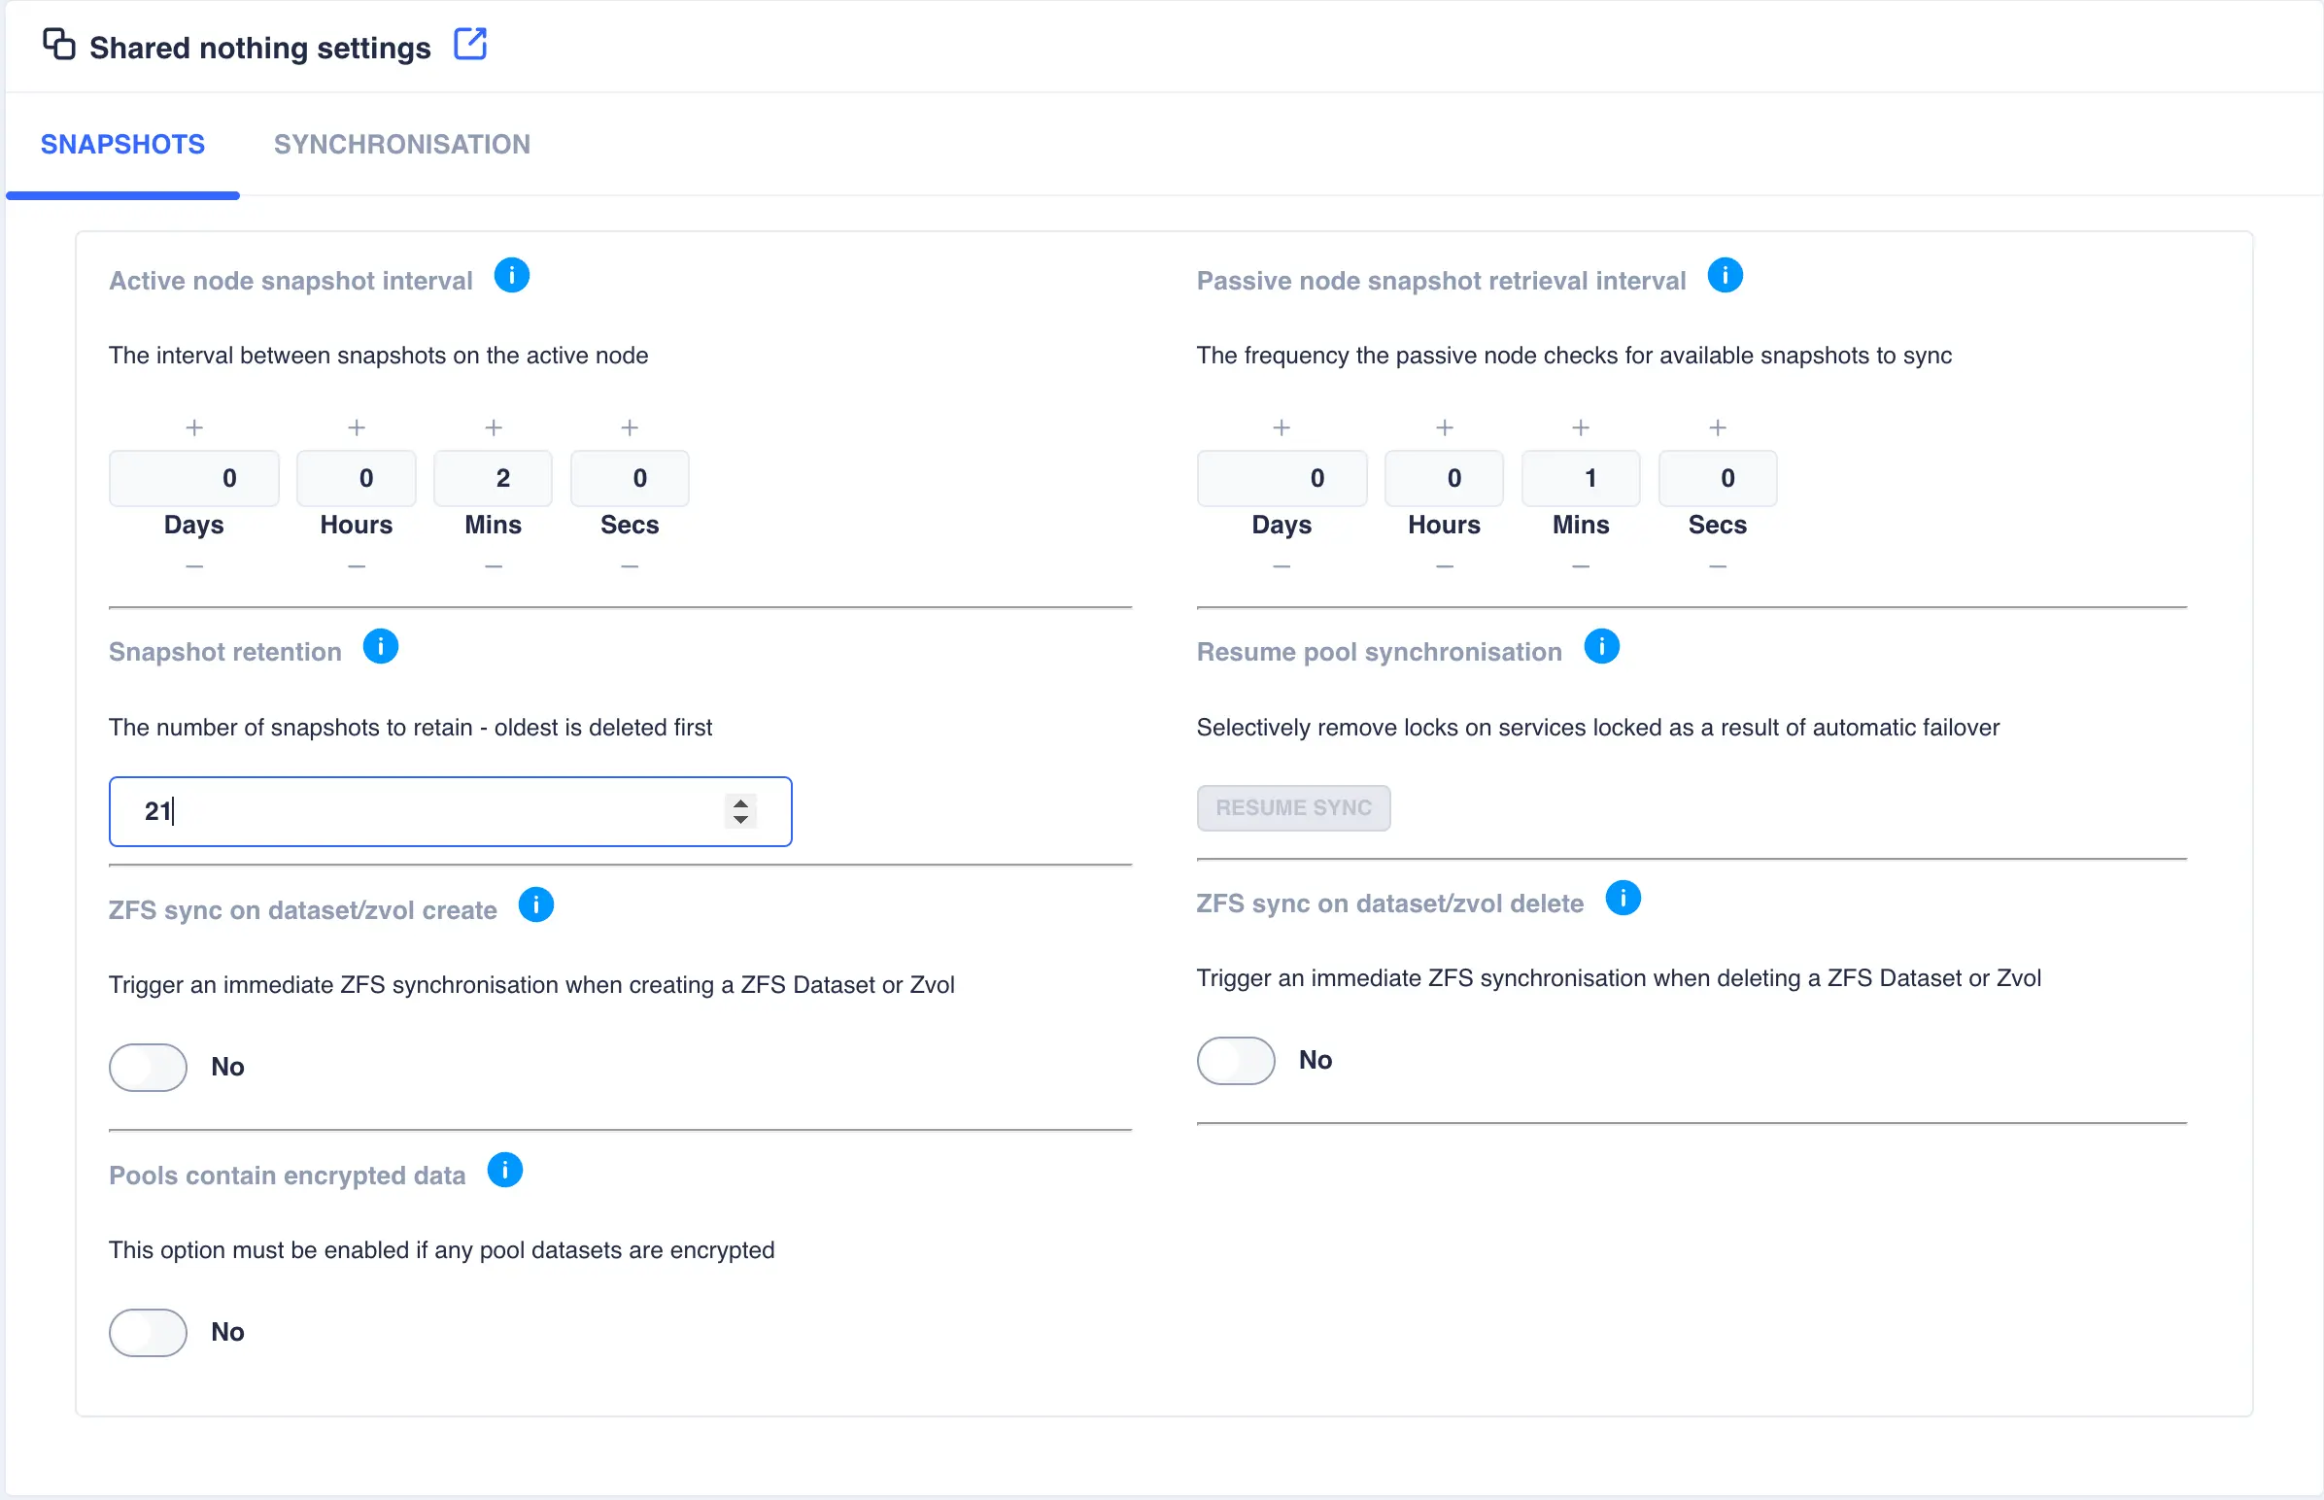Image resolution: width=2324 pixels, height=1500 pixels.
Task: Click the passive node Secs value box
Action: 1716,478
